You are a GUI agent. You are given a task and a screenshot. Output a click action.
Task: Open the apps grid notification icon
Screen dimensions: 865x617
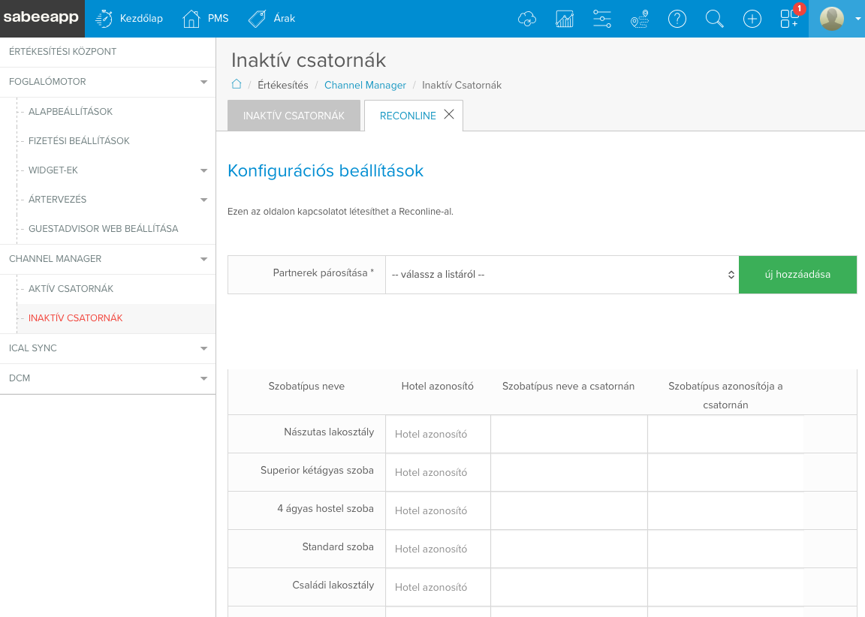(x=790, y=19)
